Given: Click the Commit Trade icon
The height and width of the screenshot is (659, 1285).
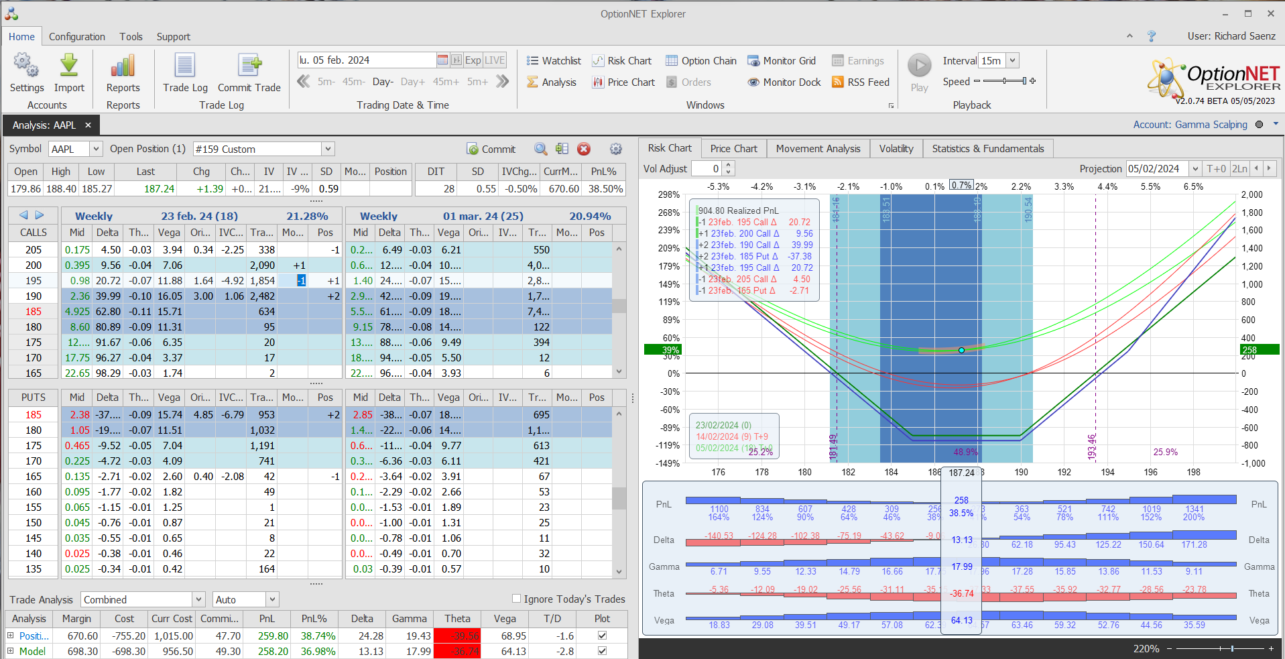Looking at the screenshot, I should [249, 72].
